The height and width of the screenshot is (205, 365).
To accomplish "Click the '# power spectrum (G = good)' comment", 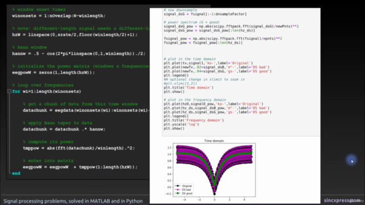I will click(192, 22).
